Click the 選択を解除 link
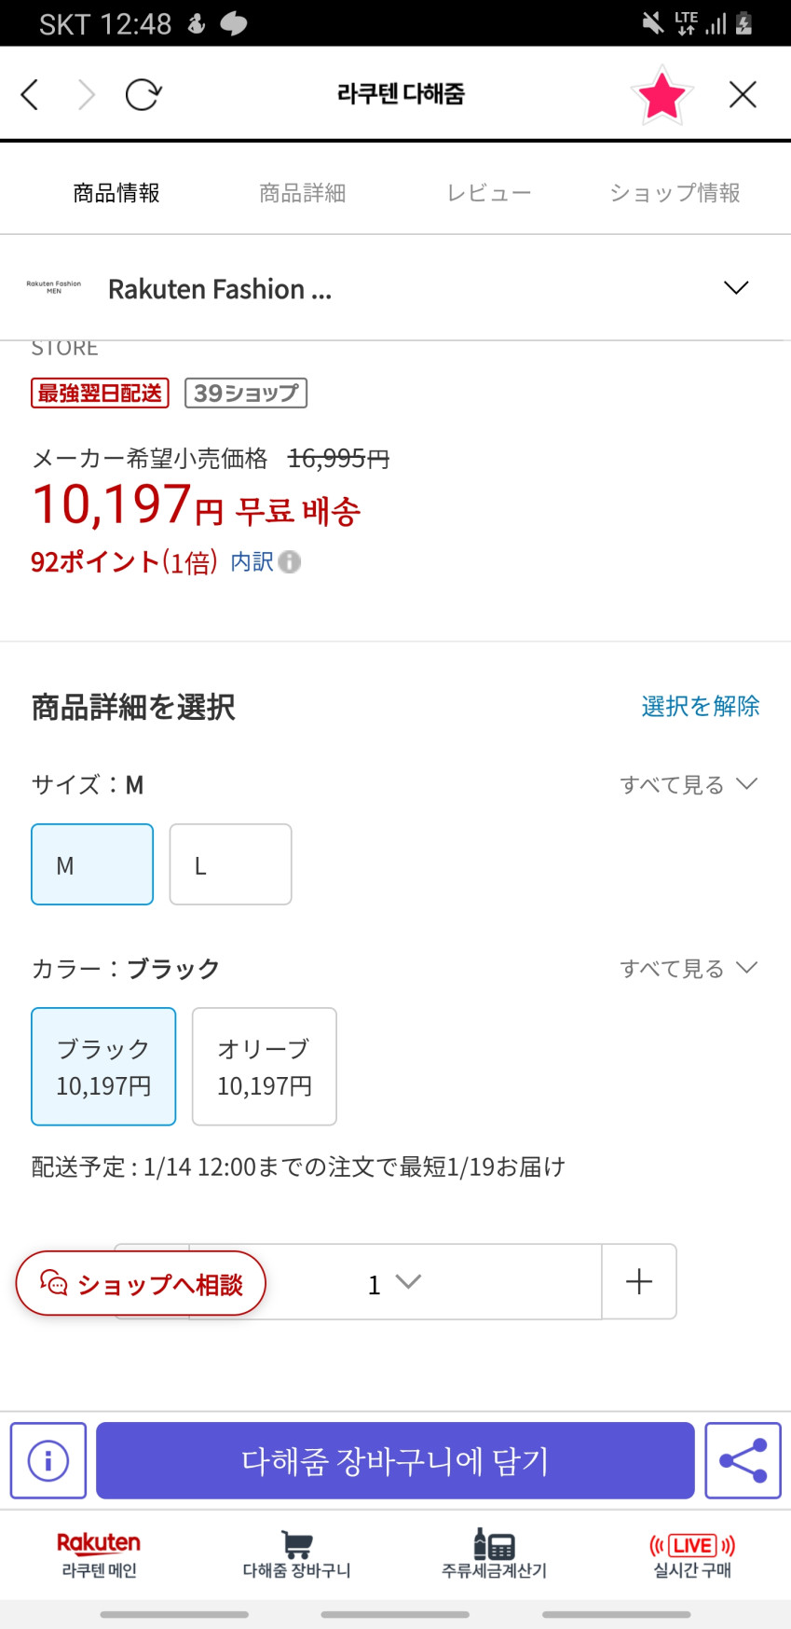Screen dimensions: 791x1629 point(700,706)
